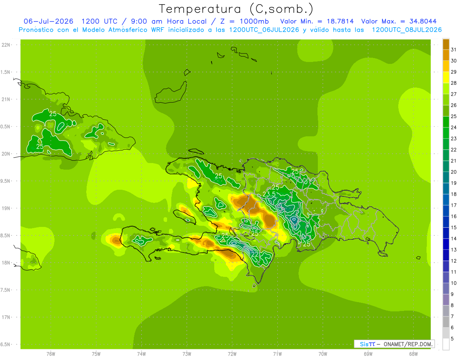Click the colorbar legend value "8"
The width and height of the screenshot is (464, 359).
click(452, 306)
